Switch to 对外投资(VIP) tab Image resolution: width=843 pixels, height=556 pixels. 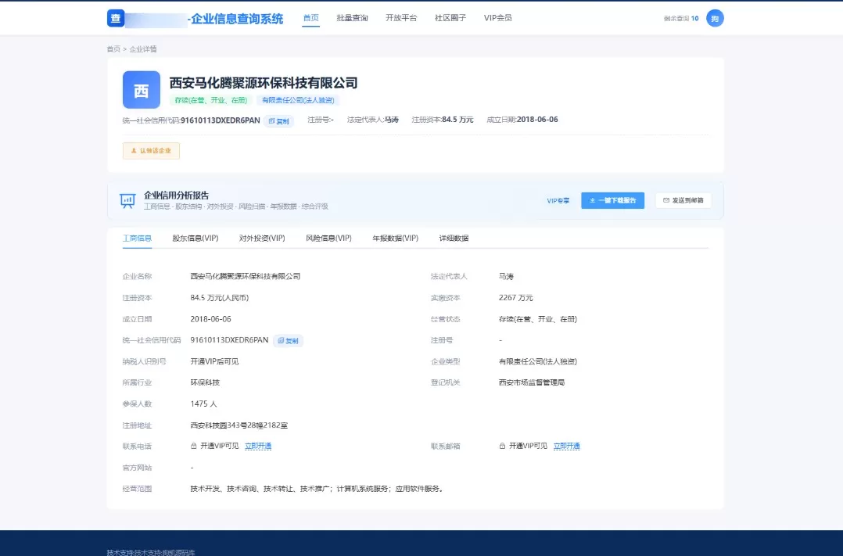click(262, 239)
